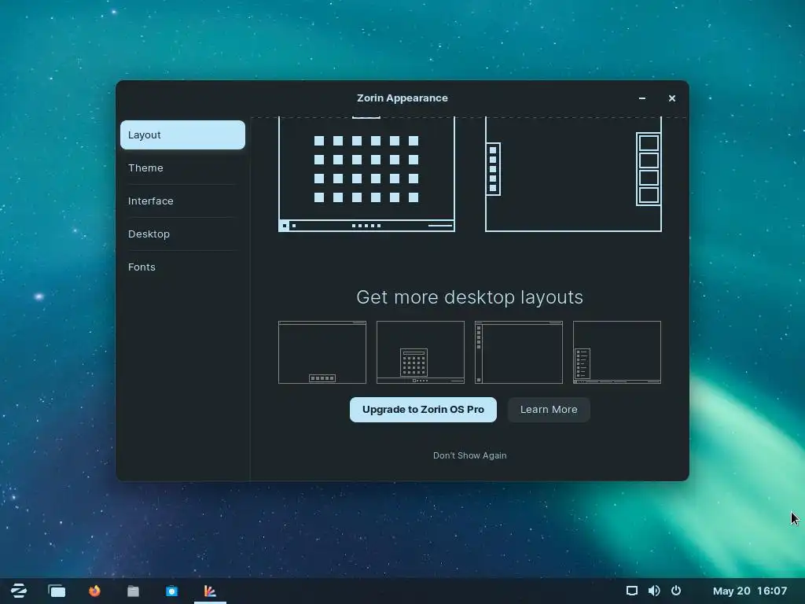Click the left vertical panel Pro layout preview
The height and width of the screenshot is (604, 805).
click(519, 352)
